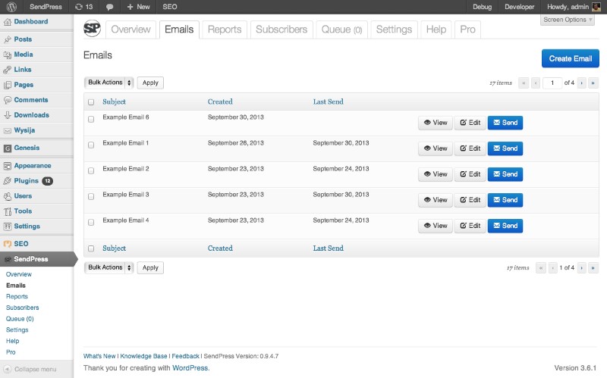607x378 pixels.
Task: Send Example Email 1
Action: tap(505, 148)
